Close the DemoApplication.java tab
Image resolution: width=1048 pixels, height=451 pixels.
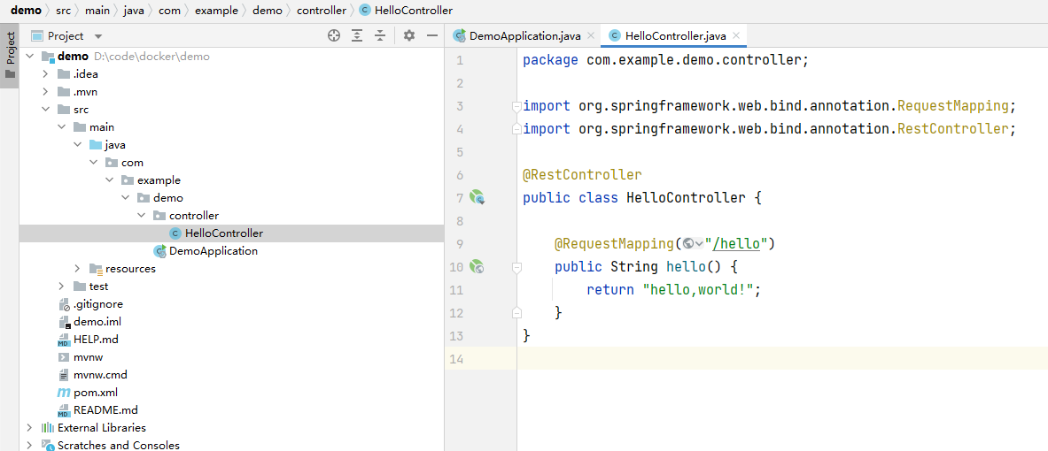[589, 36]
